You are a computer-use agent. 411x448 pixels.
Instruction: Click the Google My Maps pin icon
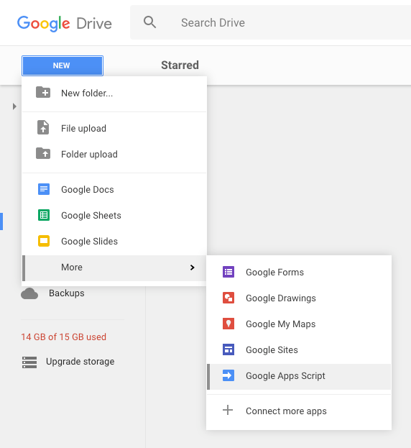pyautogui.click(x=228, y=324)
